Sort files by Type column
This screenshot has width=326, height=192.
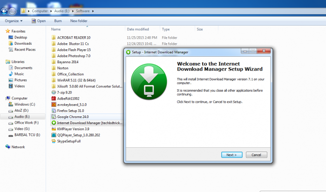pyautogui.click(x=166, y=29)
